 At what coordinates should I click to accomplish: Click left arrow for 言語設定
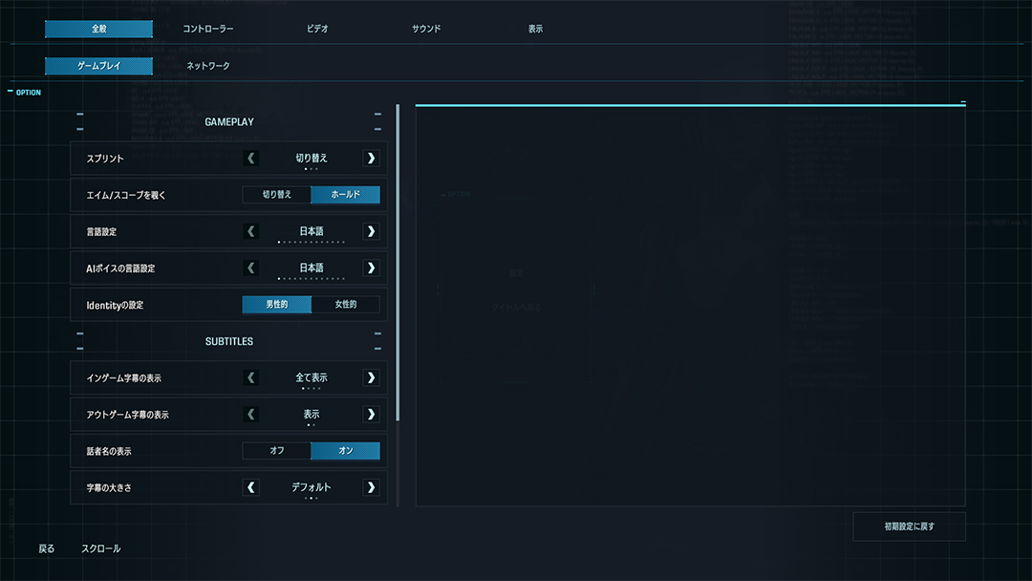251,231
